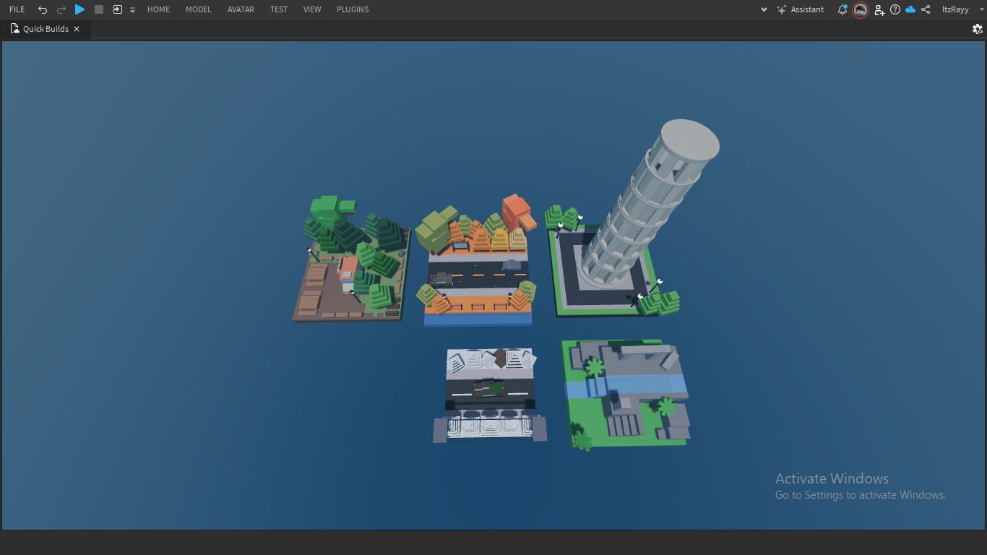Start playtesting with the Play button

click(x=79, y=9)
